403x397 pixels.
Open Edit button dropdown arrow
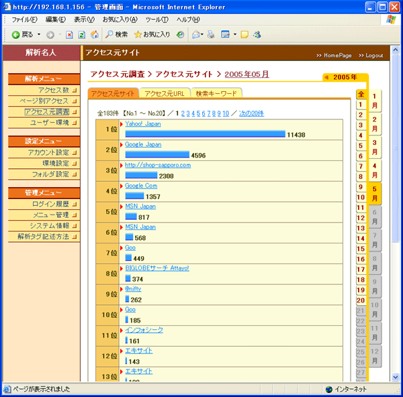(235, 34)
